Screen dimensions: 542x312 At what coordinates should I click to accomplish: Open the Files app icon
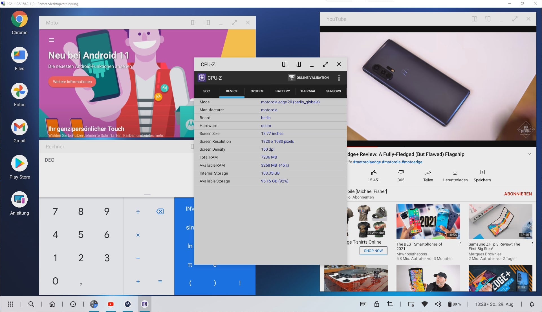(19, 55)
